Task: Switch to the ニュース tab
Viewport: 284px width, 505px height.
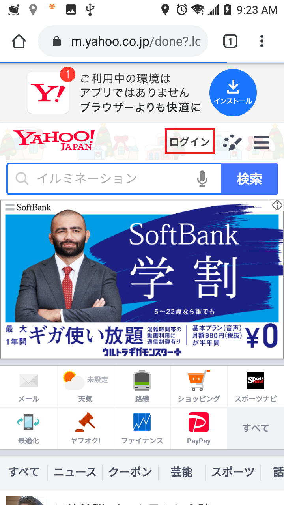Action: [75, 472]
